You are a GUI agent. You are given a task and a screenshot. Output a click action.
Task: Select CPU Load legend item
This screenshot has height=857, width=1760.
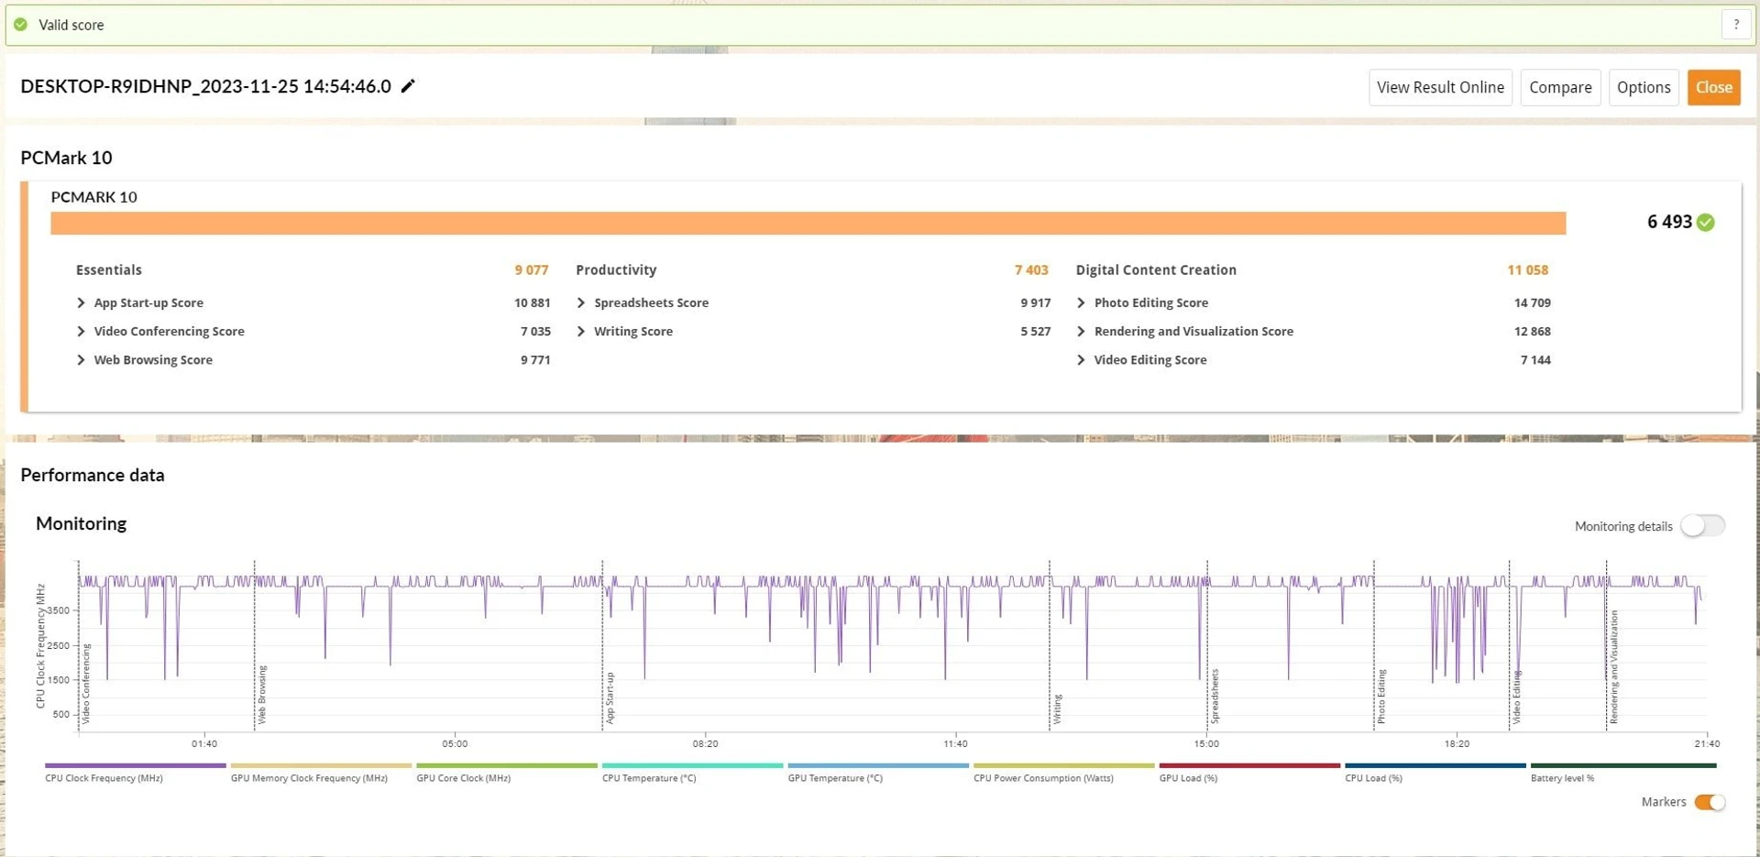coord(1435,772)
